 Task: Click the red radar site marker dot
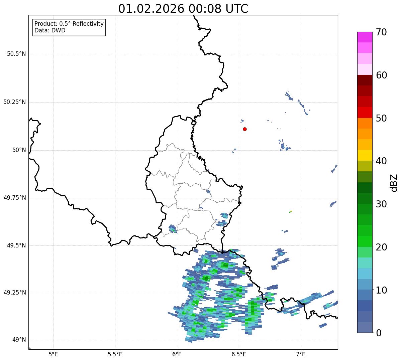pos(245,129)
